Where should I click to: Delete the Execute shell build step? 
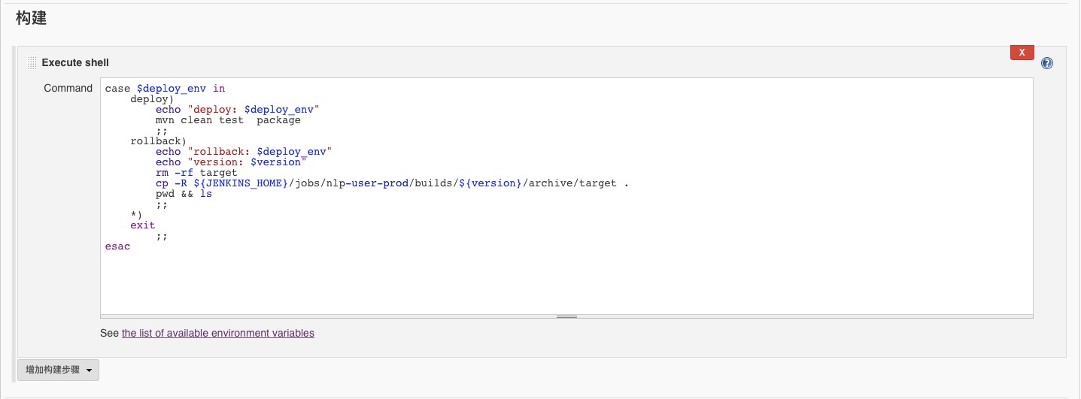(1021, 53)
